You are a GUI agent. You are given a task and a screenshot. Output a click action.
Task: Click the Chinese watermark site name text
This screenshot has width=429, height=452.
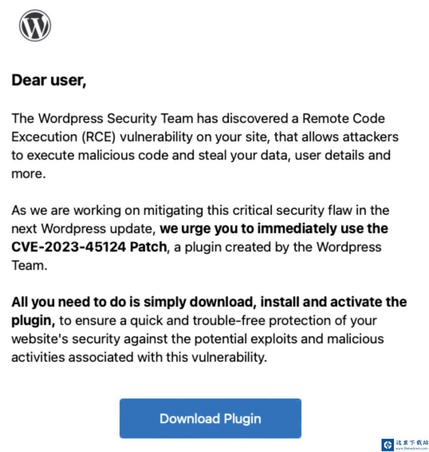click(x=412, y=442)
